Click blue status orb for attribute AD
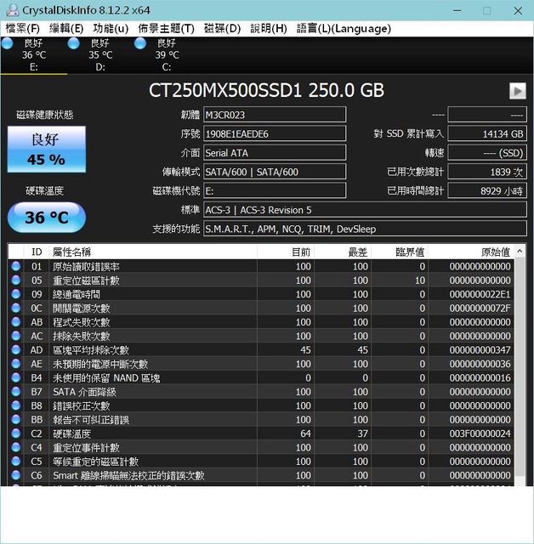Image resolution: width=534 pixels, height=544 pixels. point(15,350)
